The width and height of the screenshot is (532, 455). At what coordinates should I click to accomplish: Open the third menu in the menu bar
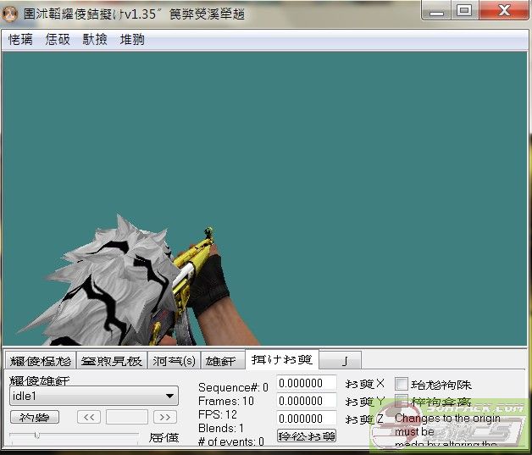tap(95, 39)
